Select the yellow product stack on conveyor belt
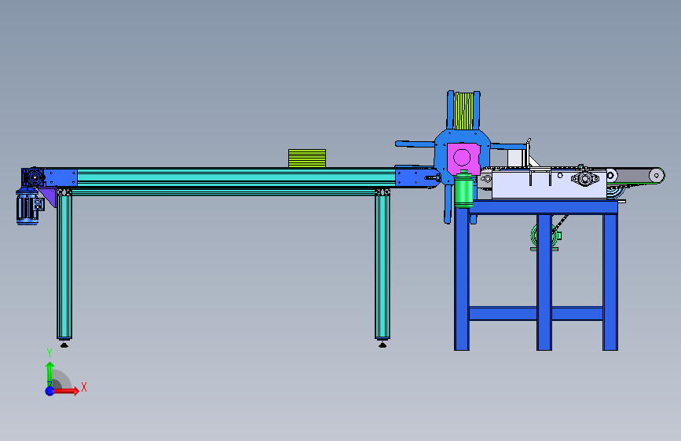Screen dimensions: 681x441 click(x=307, y=159)
